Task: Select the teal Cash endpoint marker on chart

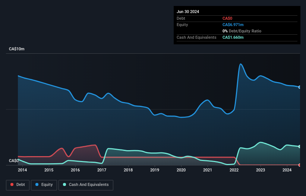Action: pos(300,146)
